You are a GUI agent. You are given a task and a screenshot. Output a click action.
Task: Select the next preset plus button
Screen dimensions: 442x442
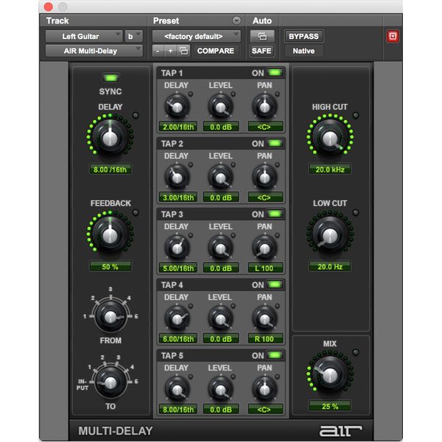point(171,51)
